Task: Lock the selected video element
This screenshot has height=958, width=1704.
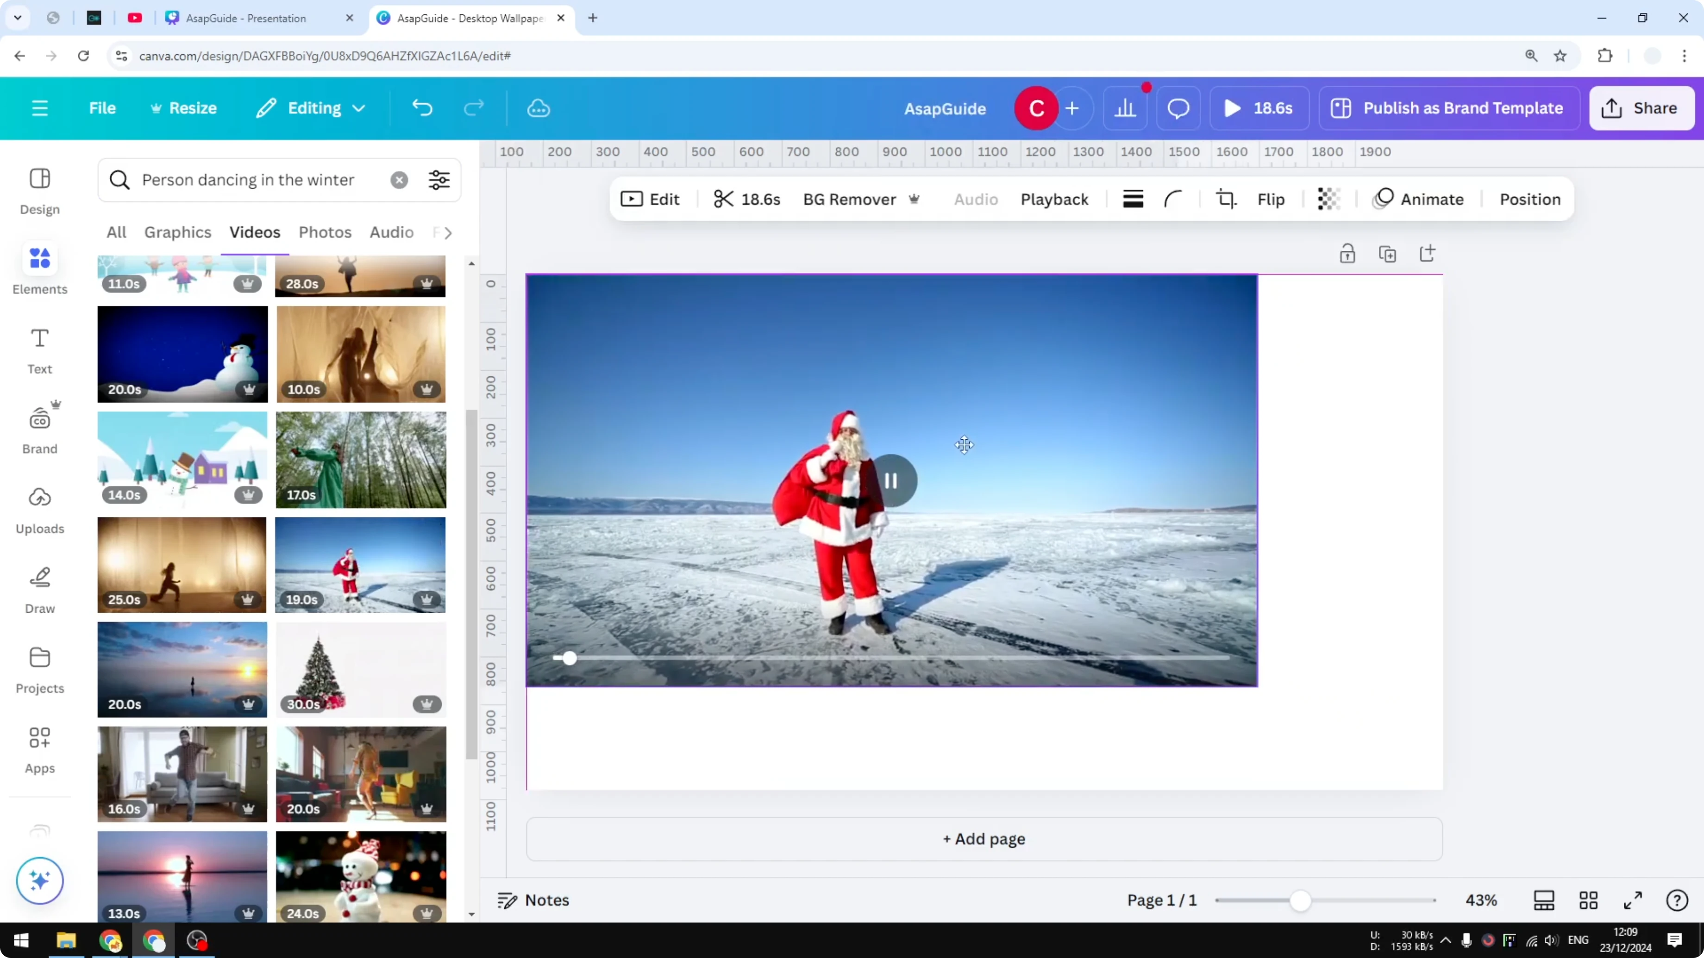Action: coord(1348,253)
